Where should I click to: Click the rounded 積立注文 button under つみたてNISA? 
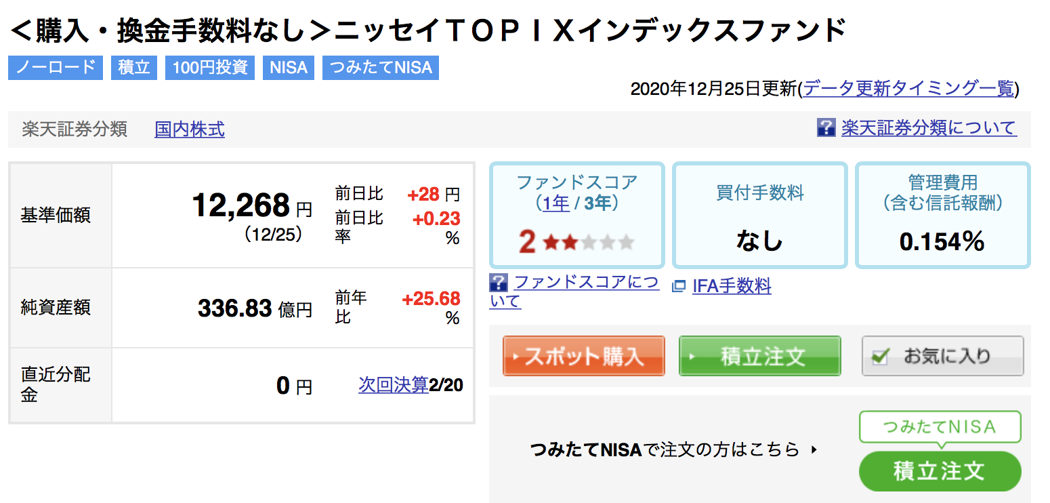pos(940,470)
